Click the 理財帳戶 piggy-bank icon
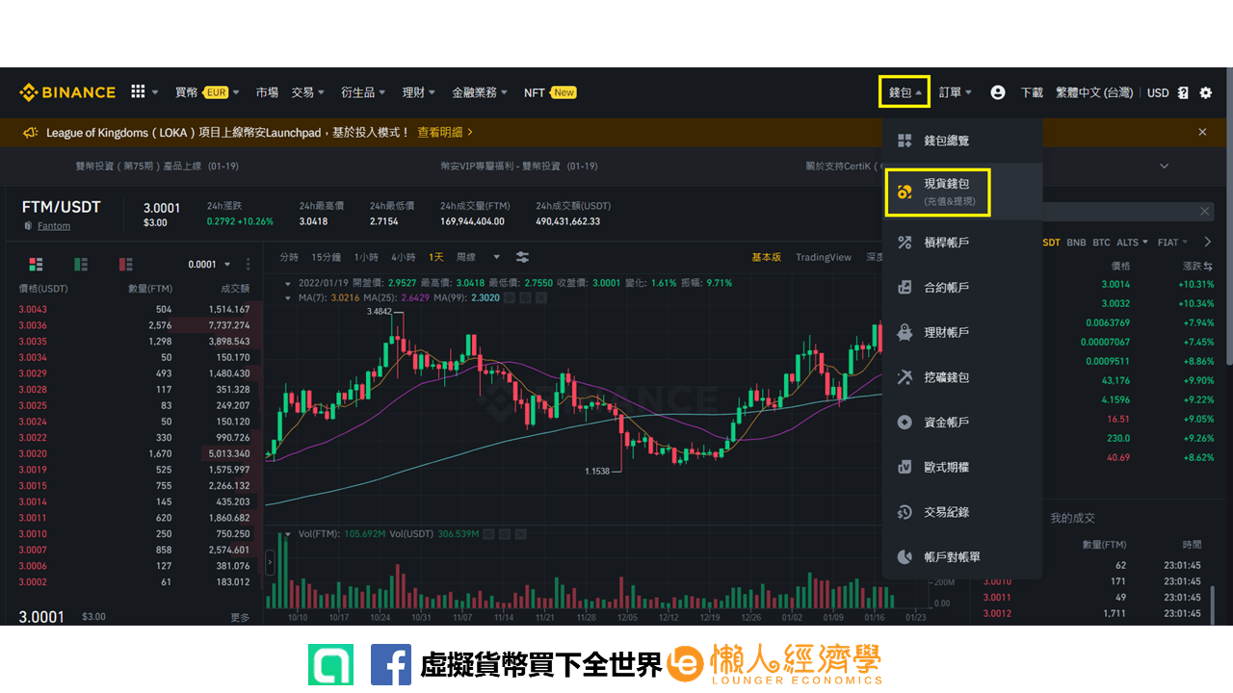 tap(905, 332)
